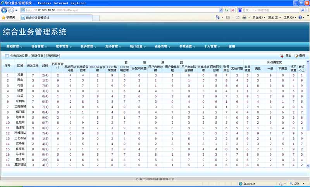This screenshot has height=187, width=310.
Task: Click the 注销 logout menu item
Action: [232, 46]
